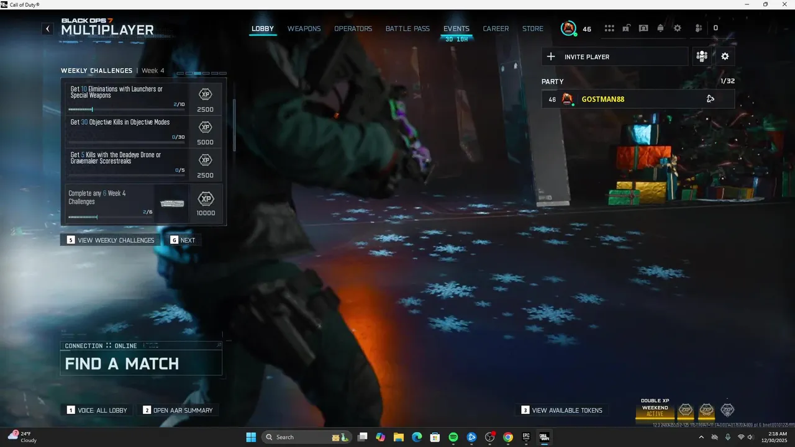The height and width of the screenshot is (447, 795).
Task: Open the friends social icon beside 0
Action: click(x=699, y=29)
